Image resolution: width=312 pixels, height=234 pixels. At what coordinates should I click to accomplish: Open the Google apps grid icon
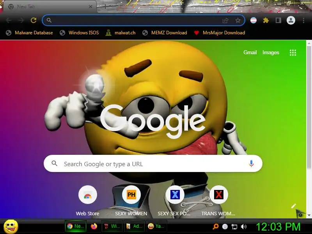coord(293,53)
